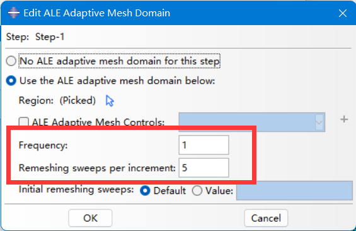
Task: Open the ALE Adaptive Mesh Controls dropdown list
Action: click(252, 122)
